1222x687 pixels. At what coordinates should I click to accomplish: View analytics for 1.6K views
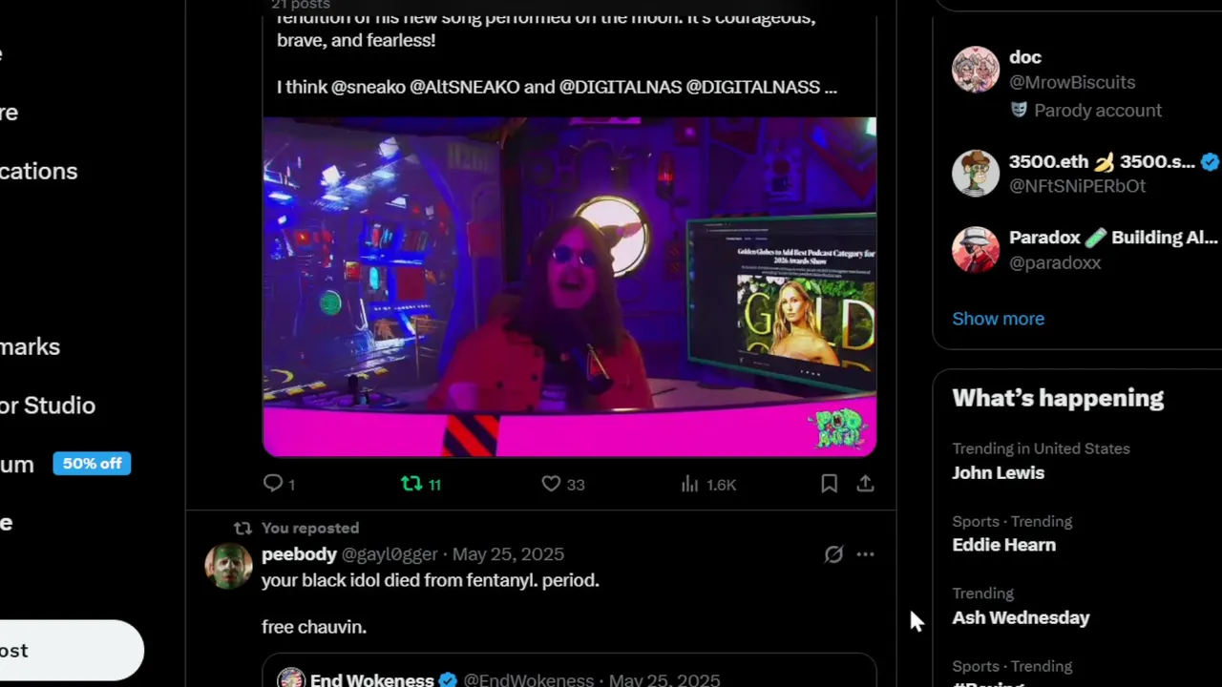pyautogui.click(x=708, y=484)
